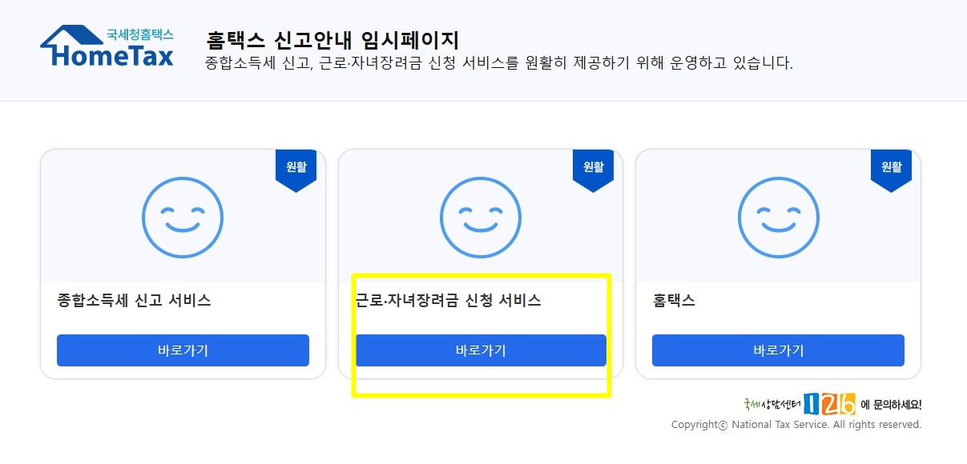Click the smiley face icon for 근로·자녀장려금 신청 서비스
This screenshot has width=967, height=464.
481,218
